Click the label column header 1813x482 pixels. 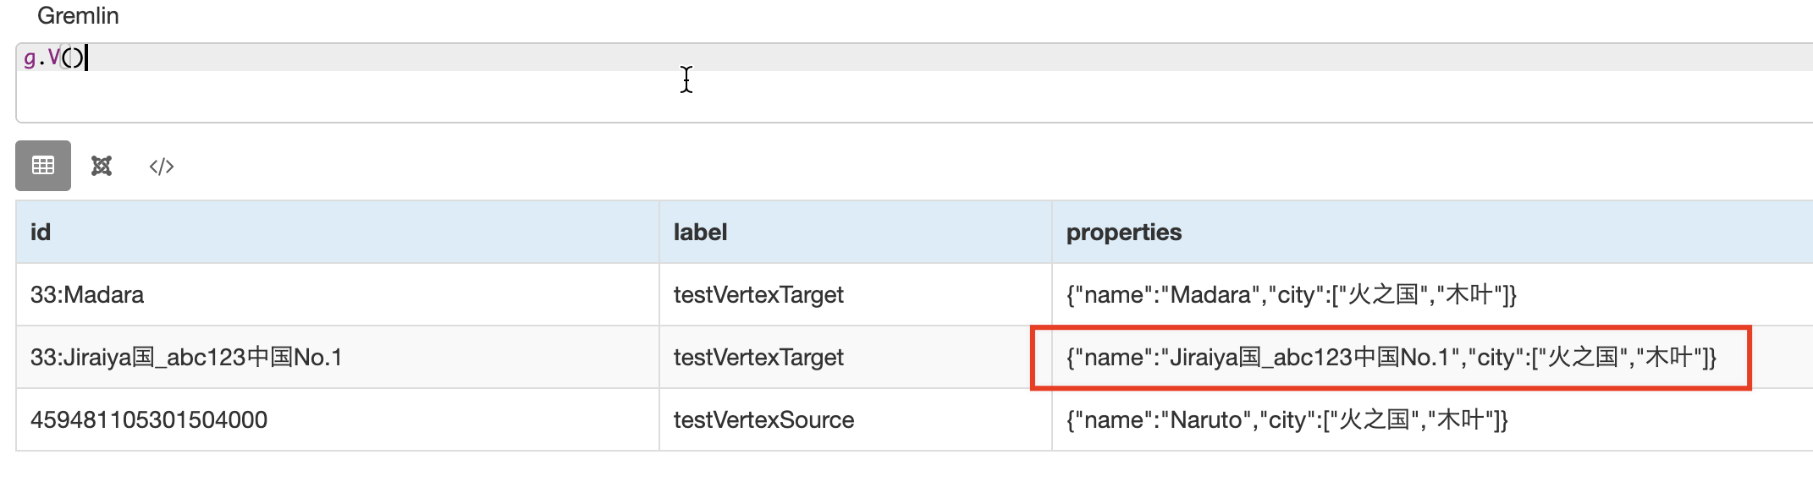pos(700,233)
